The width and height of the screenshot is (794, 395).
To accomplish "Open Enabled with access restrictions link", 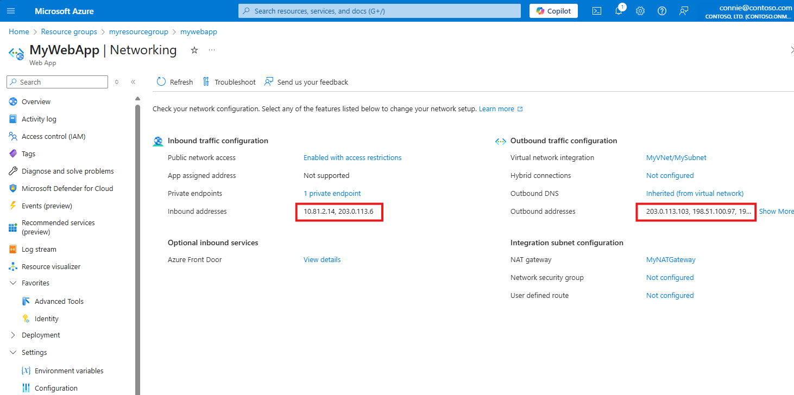I will (352, 157).
